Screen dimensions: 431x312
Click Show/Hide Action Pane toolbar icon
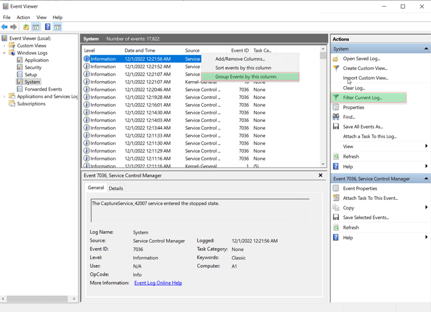point(57,27)
